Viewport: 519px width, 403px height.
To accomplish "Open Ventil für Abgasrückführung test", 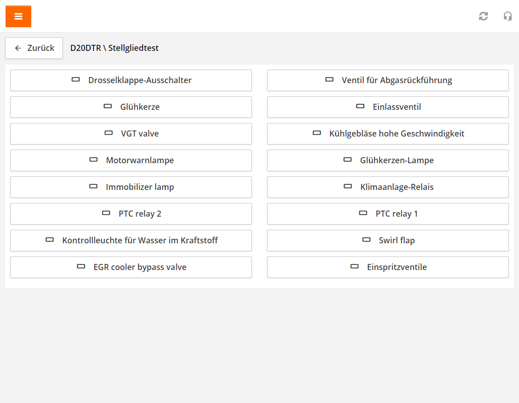I will point(388,80).
